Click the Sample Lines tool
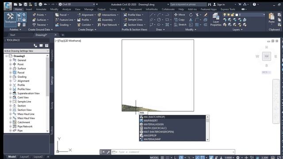283x159 pixels. [133, 19]
